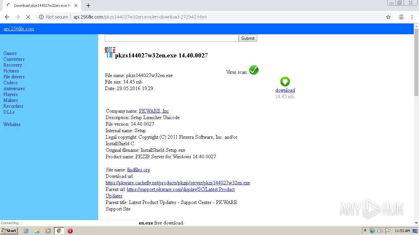The height and width of the screenshot is (235, 419).
Task: Open the Antiviruses category
Action: click(x=14, y=88)
